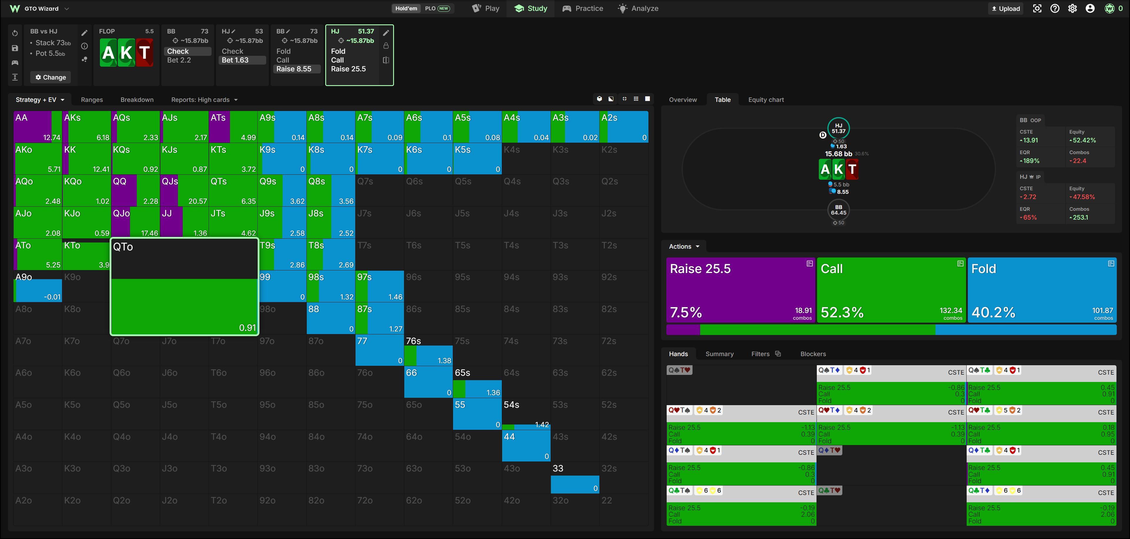
Task: Click the gamepad practice icon in sidebar
Action: pyautogui.click(x=15, y=63)
